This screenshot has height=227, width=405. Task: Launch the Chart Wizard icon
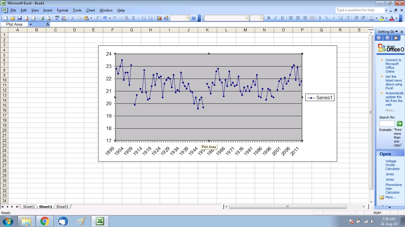click(159, 18)
